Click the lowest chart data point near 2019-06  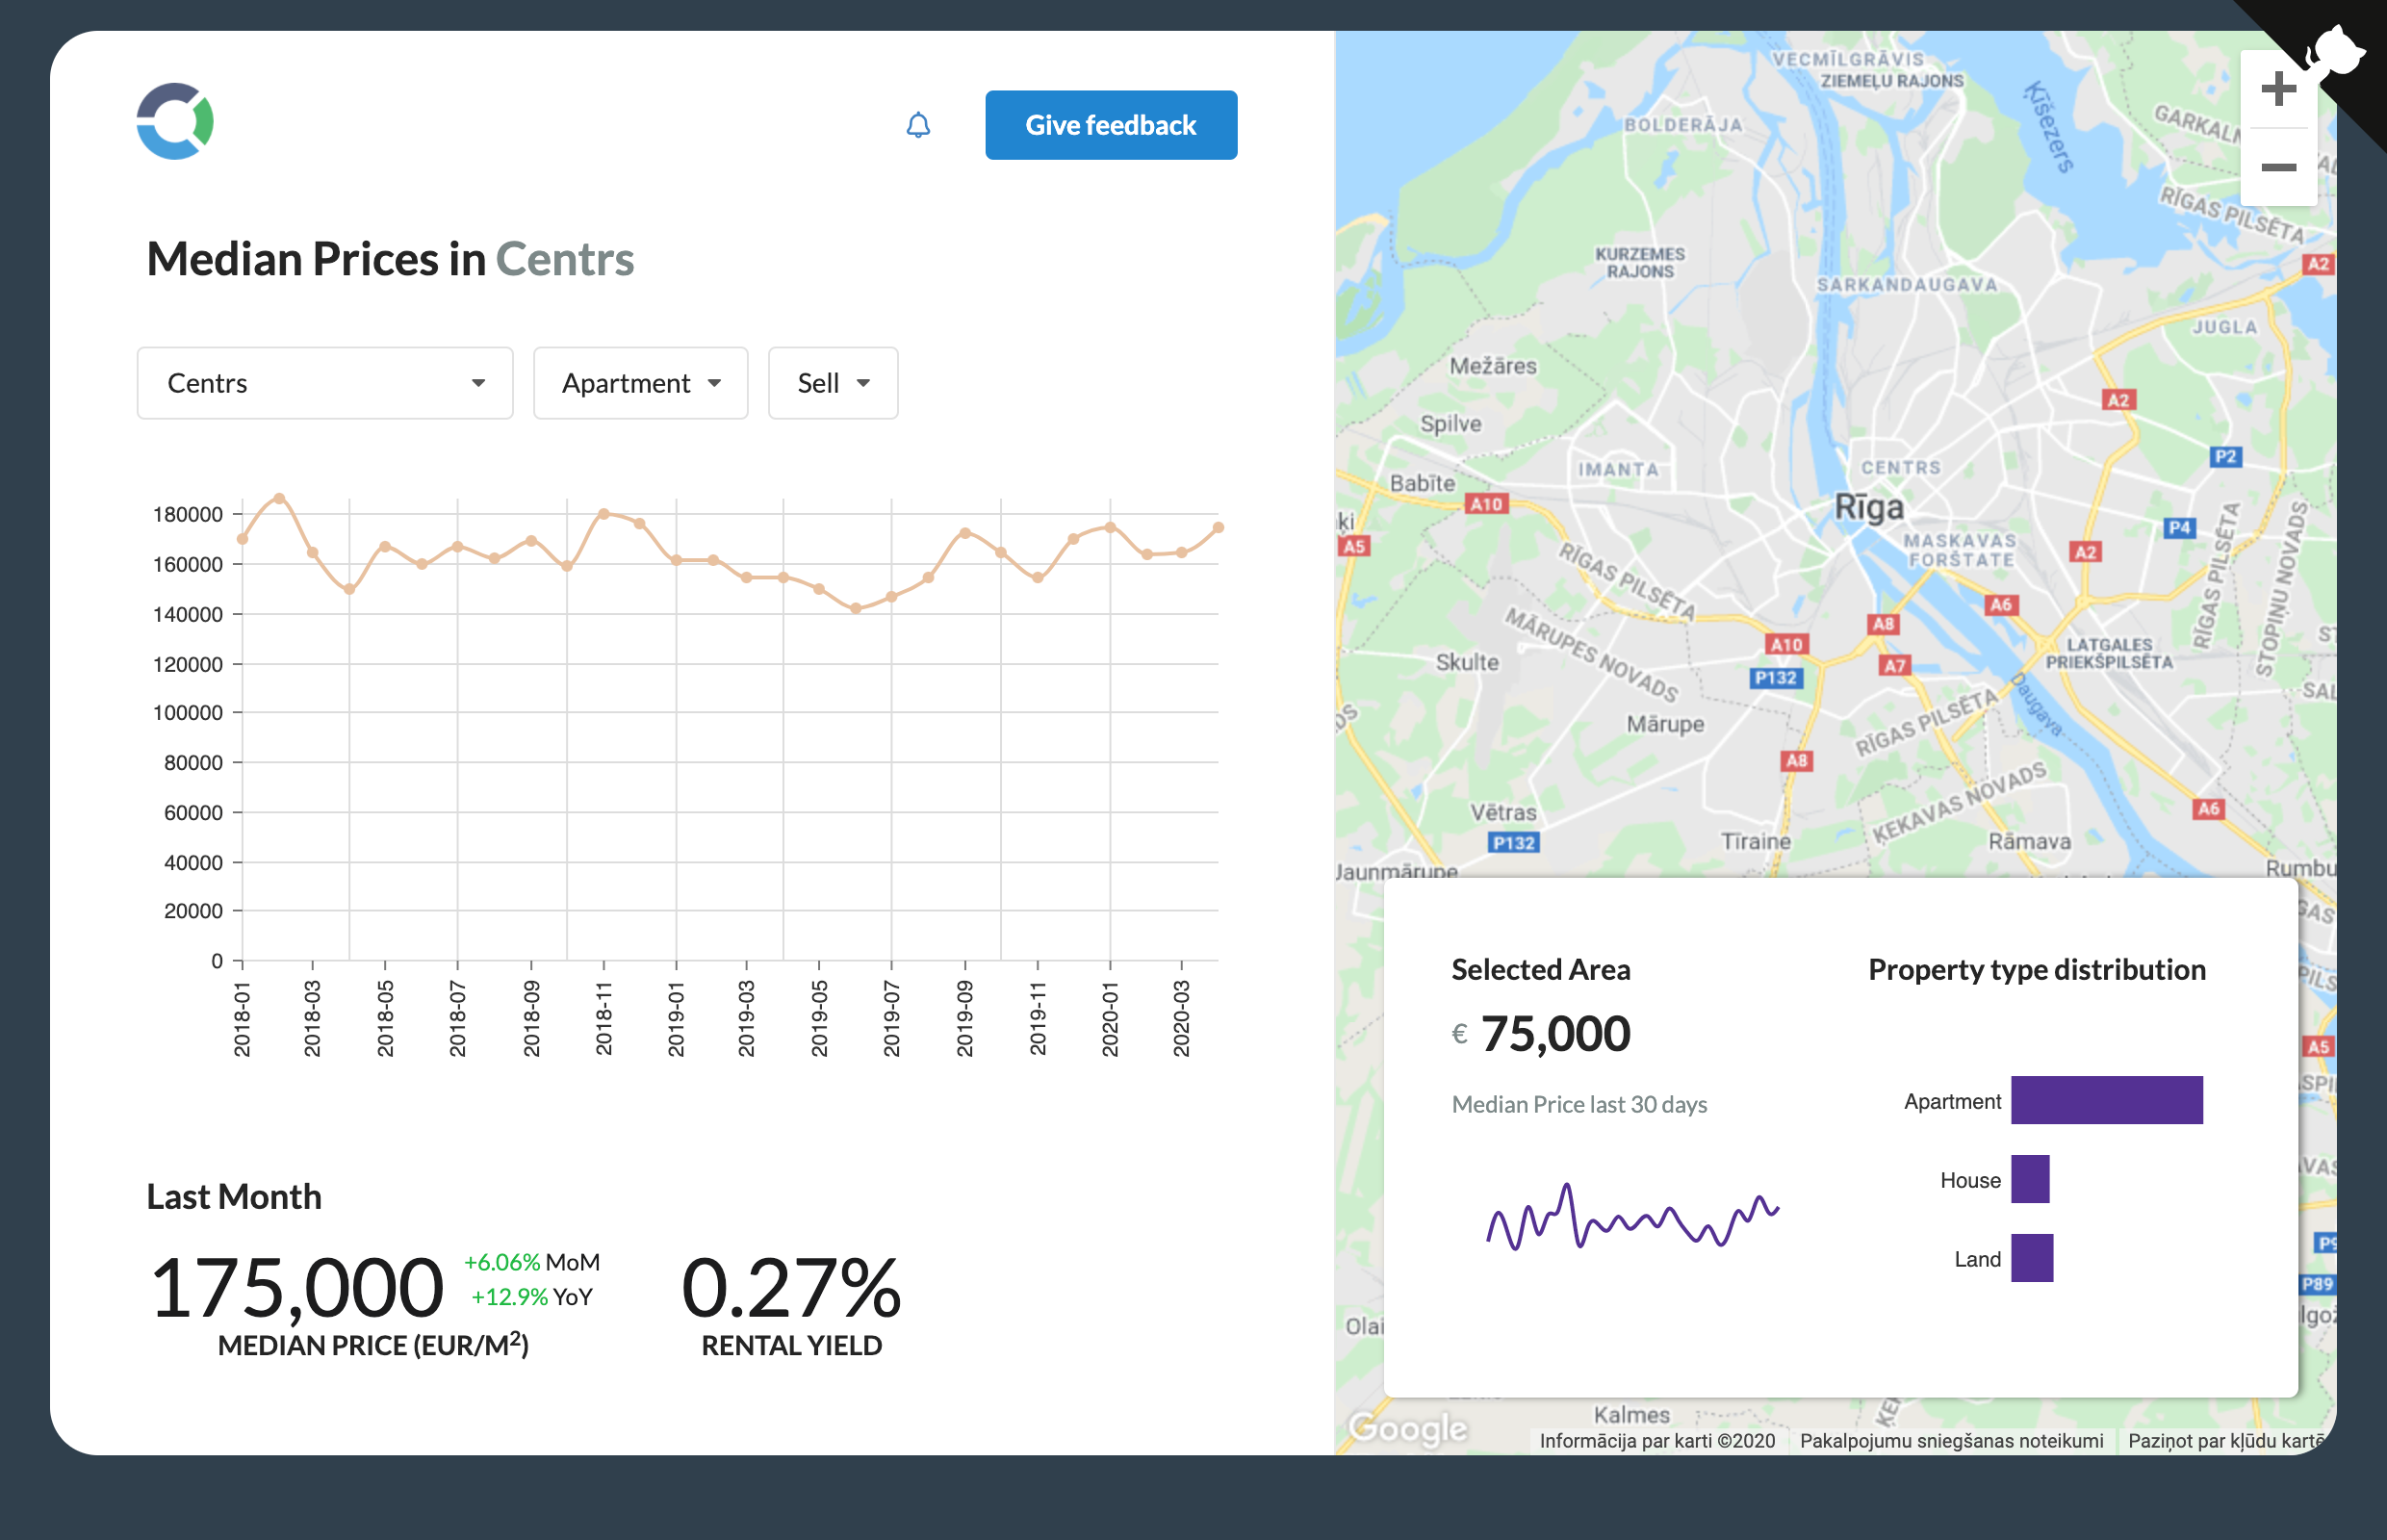(856, 608)
